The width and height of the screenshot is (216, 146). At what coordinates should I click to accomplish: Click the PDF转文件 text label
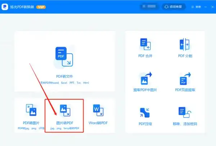[65, 77]
